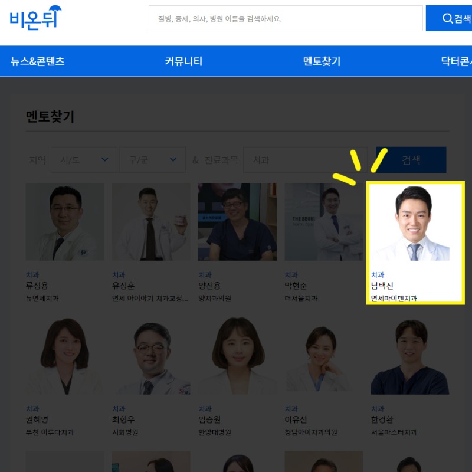Click hospital name 한양대병원

(215, 432)
